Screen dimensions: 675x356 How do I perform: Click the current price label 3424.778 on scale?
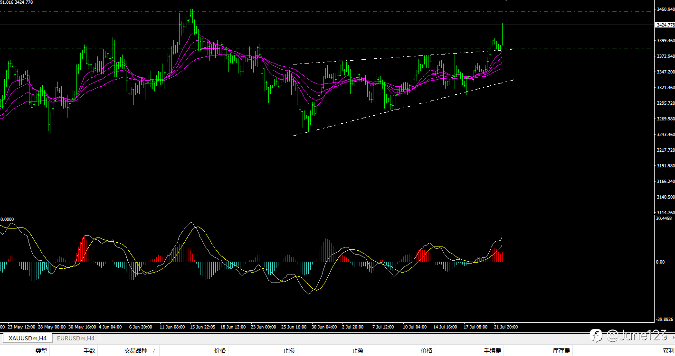[x=665, y=25]
